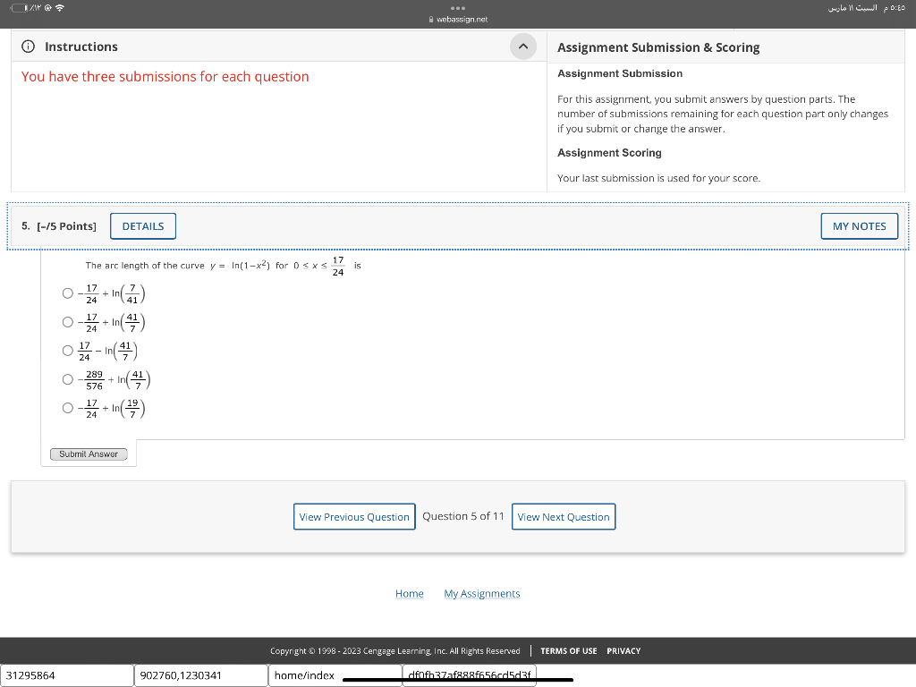Select the answer 17/24 − ln(41/7)
The height and width of the screenshot is (687, 916).
tap(67, 350)
